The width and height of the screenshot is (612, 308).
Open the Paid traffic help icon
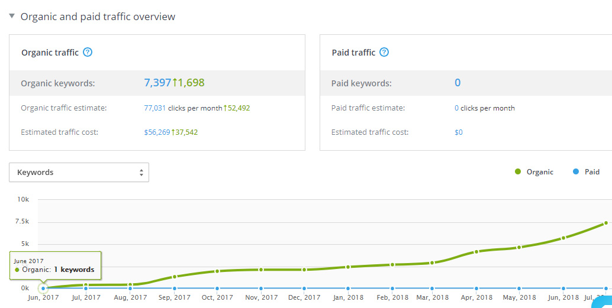(384, 52)
